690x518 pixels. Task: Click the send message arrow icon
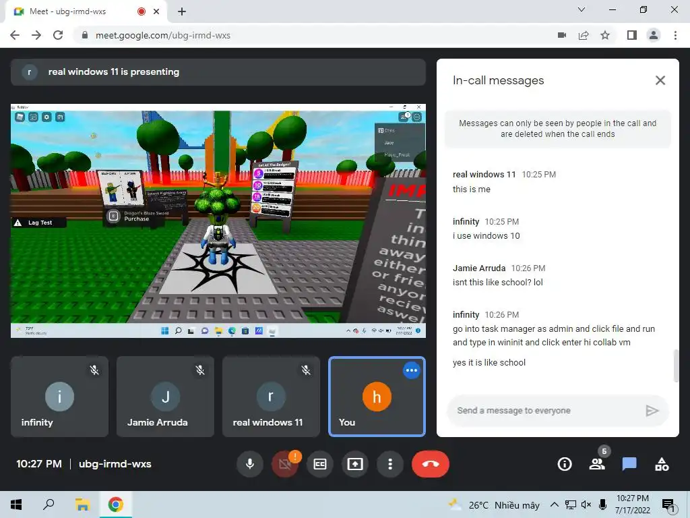click(x=652, y=411)
